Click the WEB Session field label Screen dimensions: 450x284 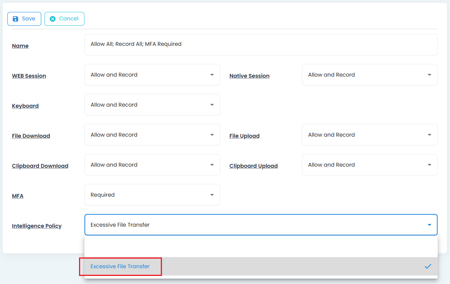(29, 76)
